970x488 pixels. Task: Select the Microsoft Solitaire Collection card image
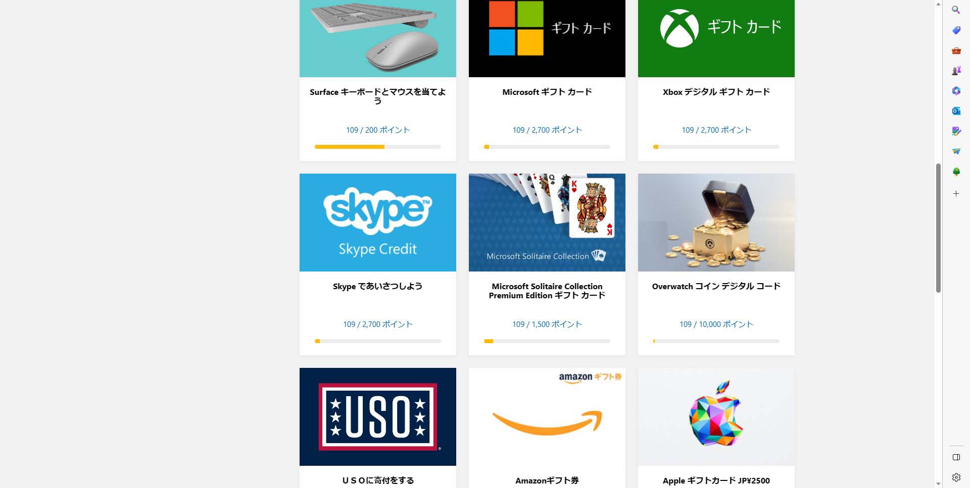(x=547, y=223)
